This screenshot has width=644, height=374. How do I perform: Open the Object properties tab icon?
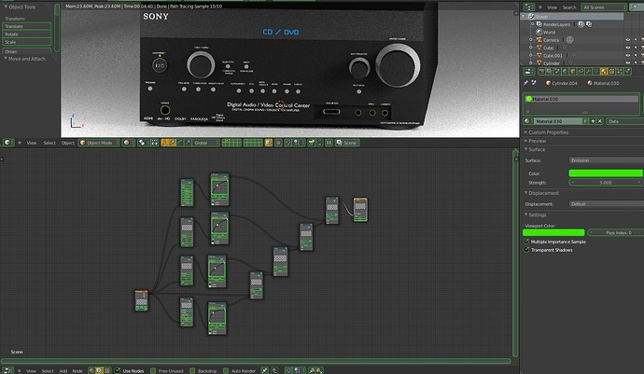coord(572,72)
